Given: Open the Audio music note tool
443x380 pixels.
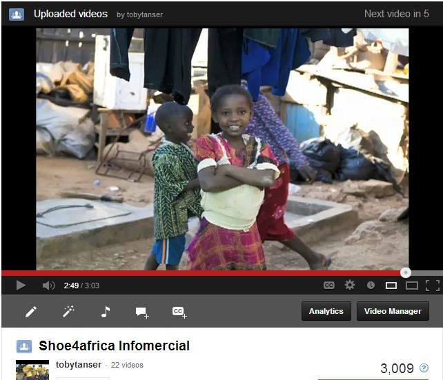Looking at the screenshot, I should point(106,312).
